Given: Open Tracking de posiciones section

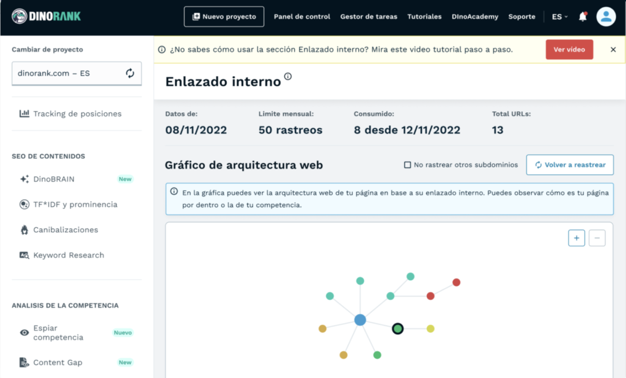Looking at the screenshot, I should (77, 114).
